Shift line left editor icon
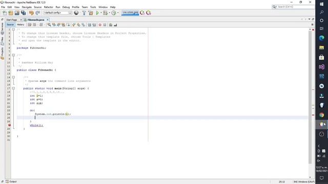Image resolution: width=328 pixels, height=184 pixels. coord(89,25)
